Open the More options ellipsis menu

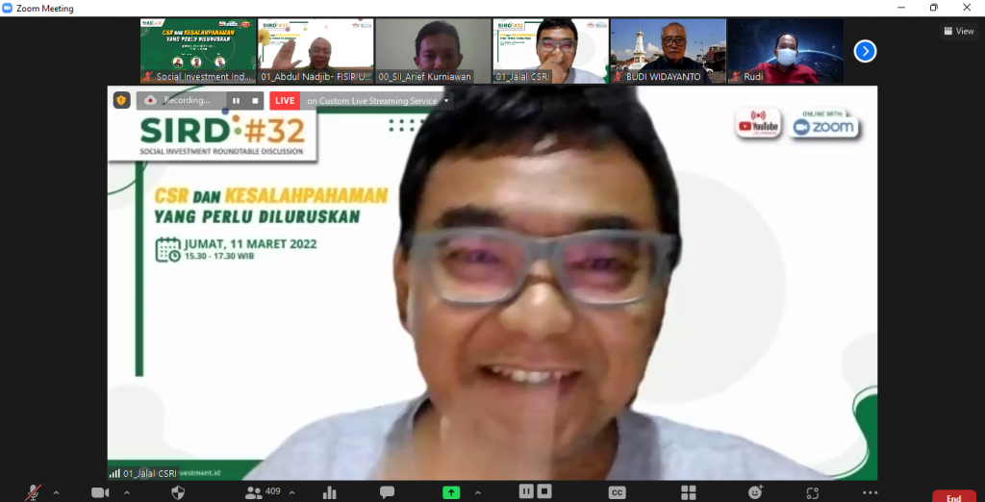[x=870, y=492]
